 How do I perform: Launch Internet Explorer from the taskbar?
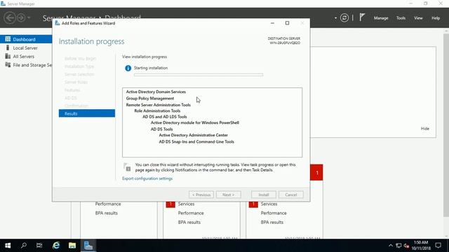56,246
